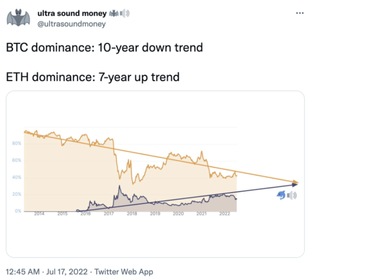Open the three-dot more options menu
The height and width of the screenshot is (279, 387).
pos(300,13)
